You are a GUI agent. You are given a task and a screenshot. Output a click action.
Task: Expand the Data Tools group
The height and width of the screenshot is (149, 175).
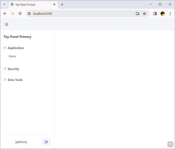(13, 80)
